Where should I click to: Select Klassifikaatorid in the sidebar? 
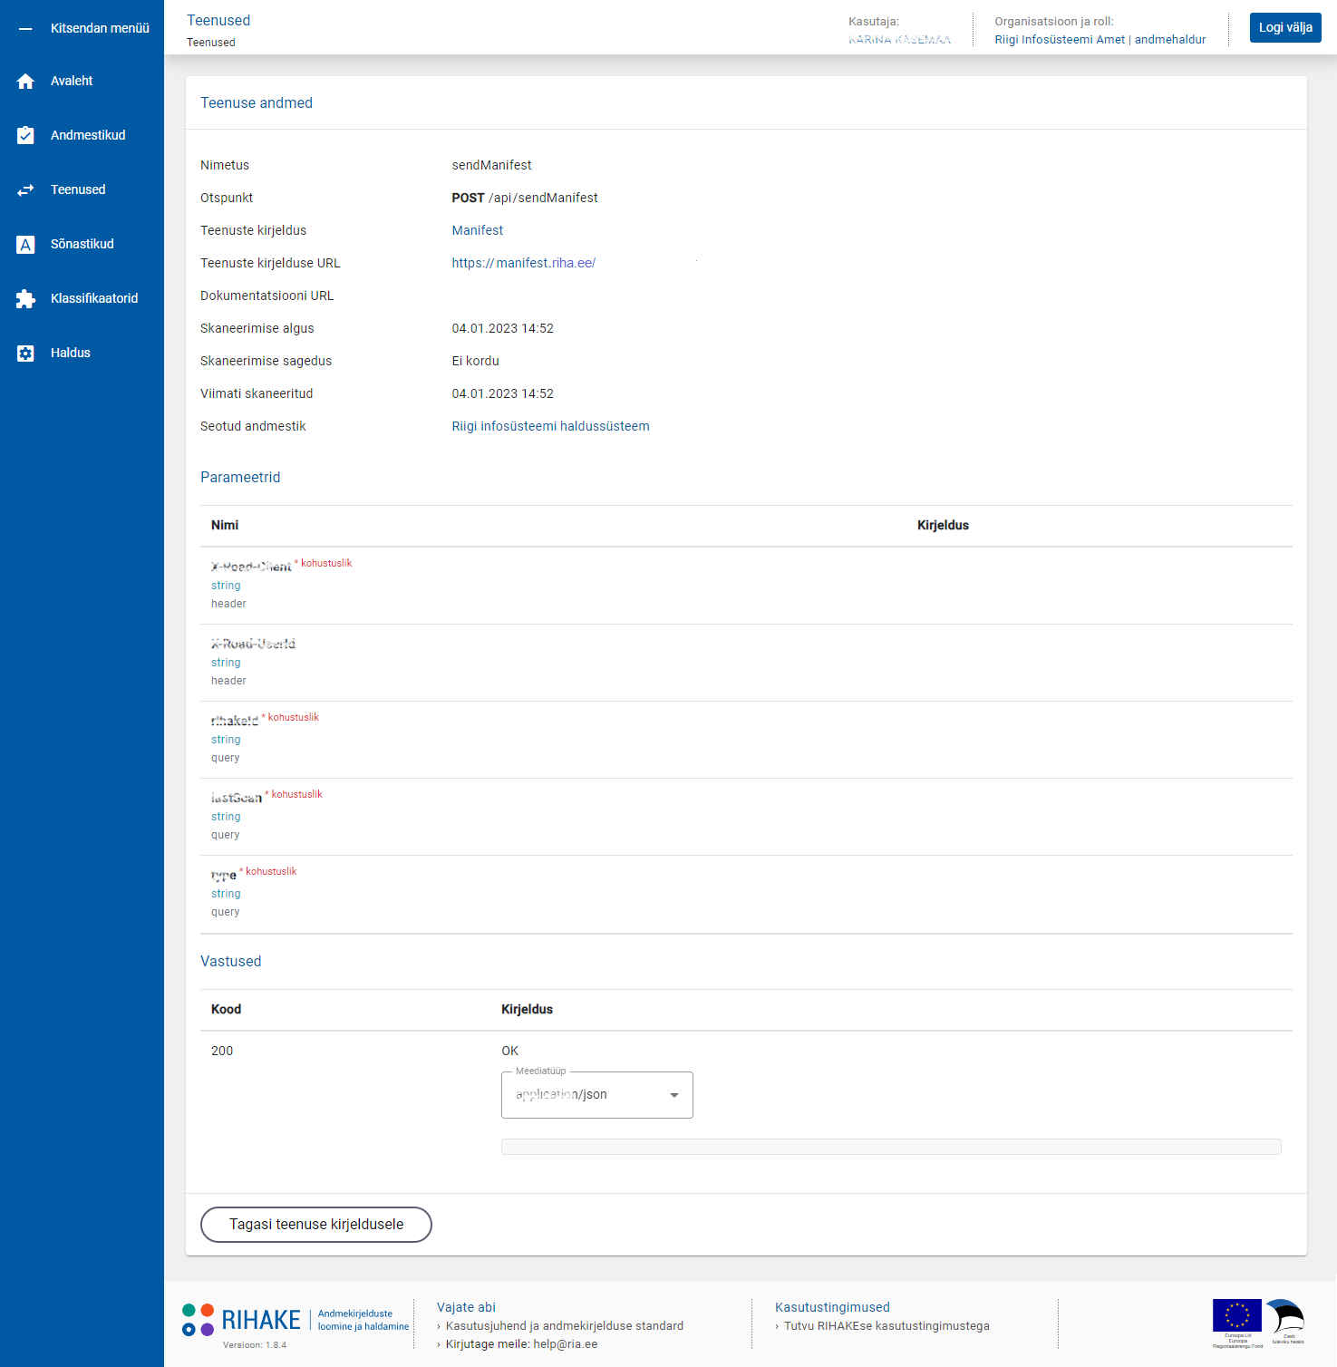(x=94, y=299)
